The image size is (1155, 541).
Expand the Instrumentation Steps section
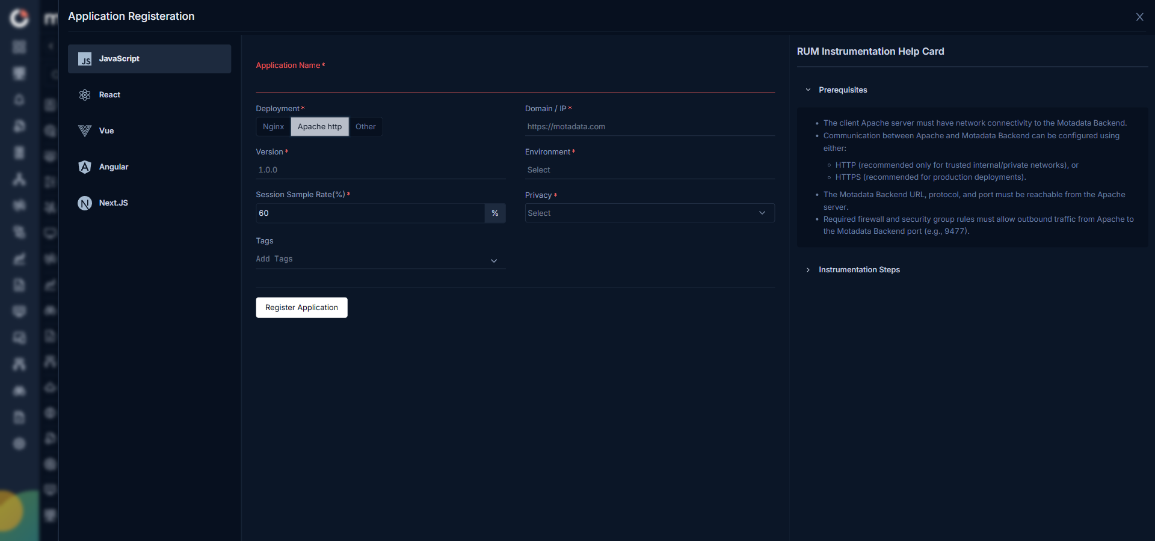coord(852,270)
